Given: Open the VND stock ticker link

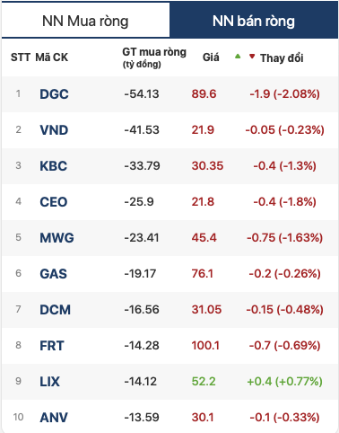Looking at the screenshot, I should [54, 130].
